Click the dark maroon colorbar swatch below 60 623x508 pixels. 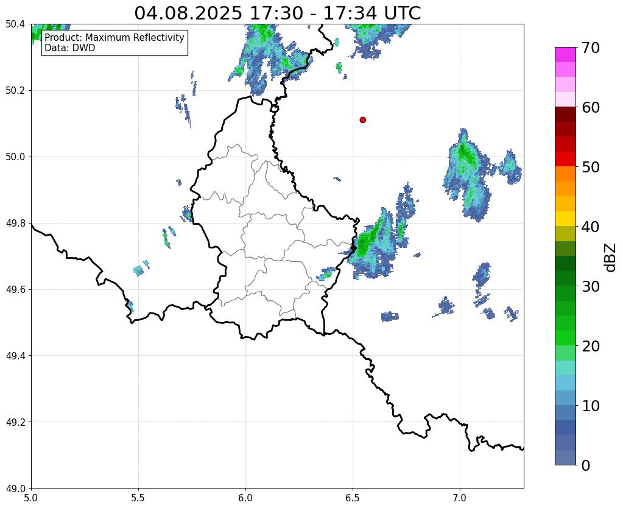(x=565, y=115)
